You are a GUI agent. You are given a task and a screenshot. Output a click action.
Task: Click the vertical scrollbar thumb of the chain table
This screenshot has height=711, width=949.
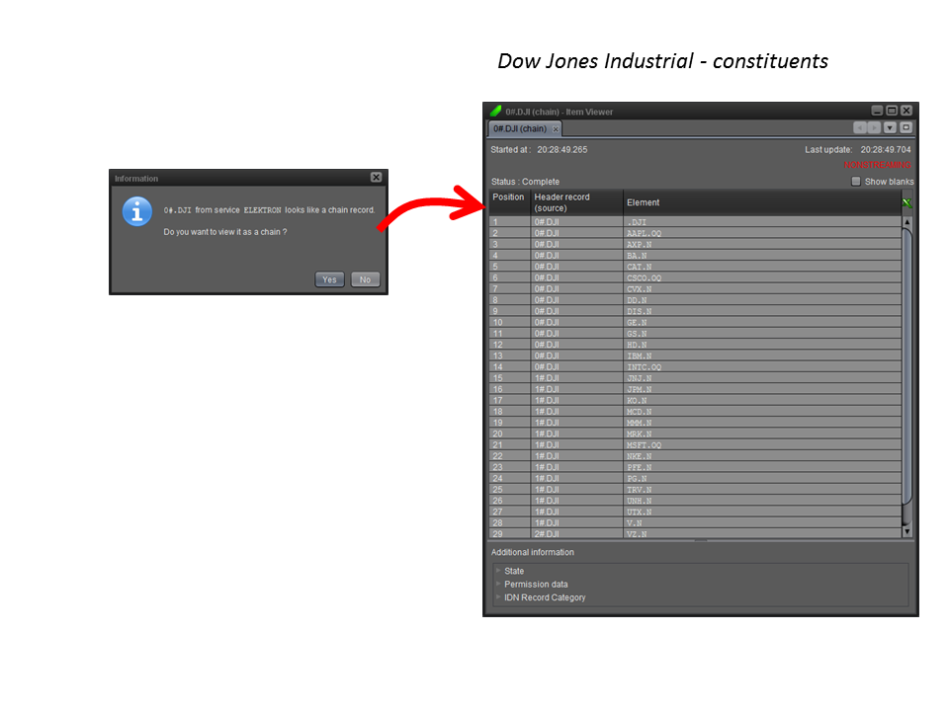[x=906, y=365]
